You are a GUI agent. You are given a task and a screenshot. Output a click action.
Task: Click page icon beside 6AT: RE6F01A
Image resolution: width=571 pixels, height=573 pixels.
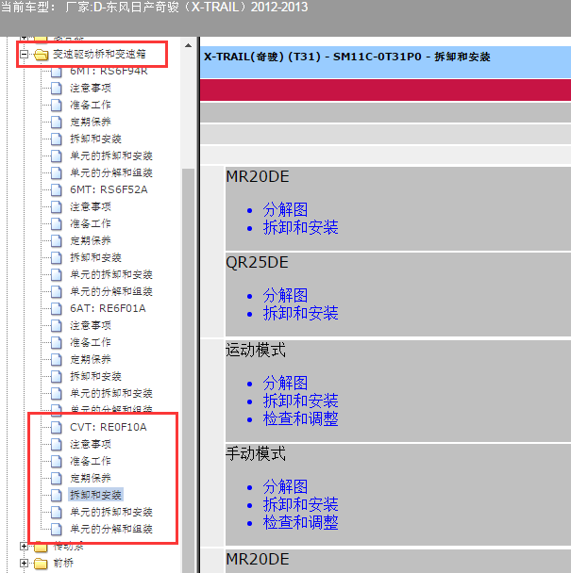click(57, 308)
